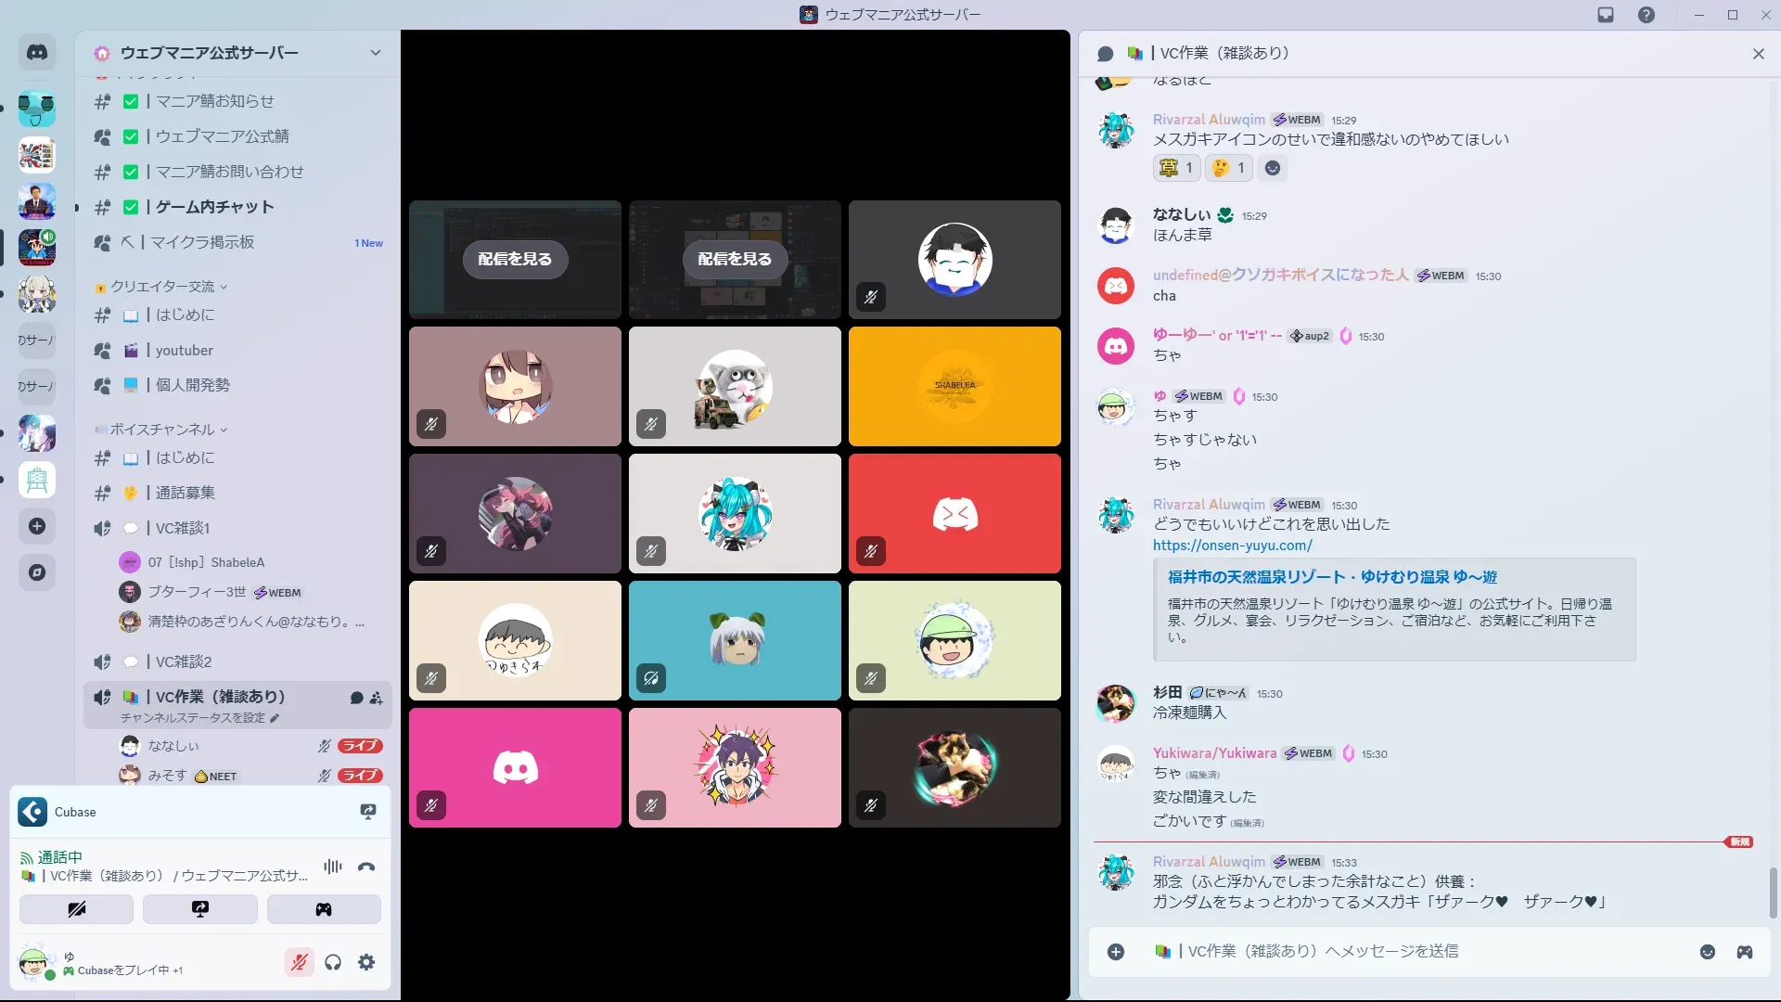
Task: Click the add a server plus icon
Action: (x=37, y=527)
